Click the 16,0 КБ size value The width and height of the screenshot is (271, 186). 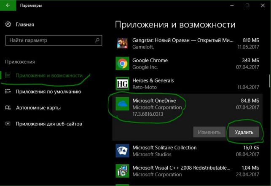pyautogui.click(x=251, y=148)
